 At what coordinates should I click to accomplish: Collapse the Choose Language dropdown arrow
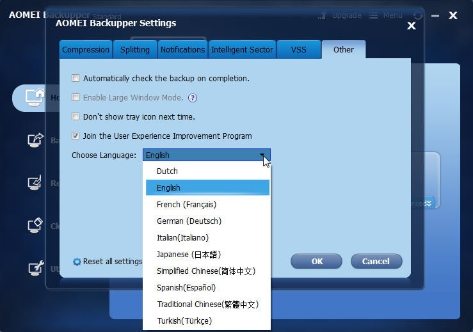coord(262,155)
